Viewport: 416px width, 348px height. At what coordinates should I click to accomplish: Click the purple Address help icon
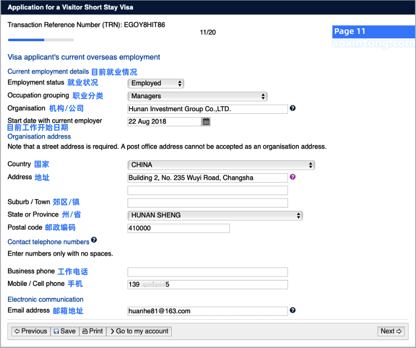(293, 177)
